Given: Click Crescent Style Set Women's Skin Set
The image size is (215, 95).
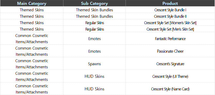Looking at the screenshot, I should (x=170, y=23).
